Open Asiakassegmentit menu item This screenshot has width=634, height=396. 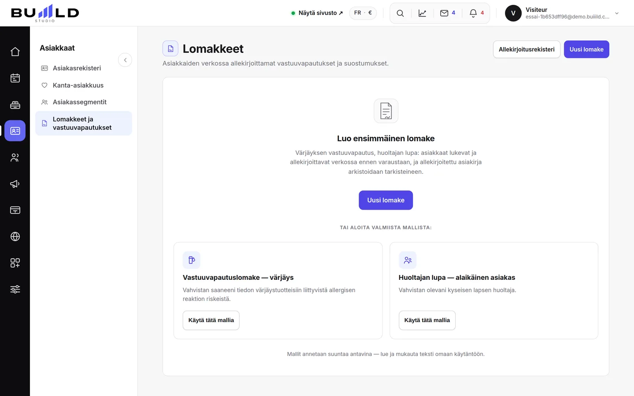84,102
